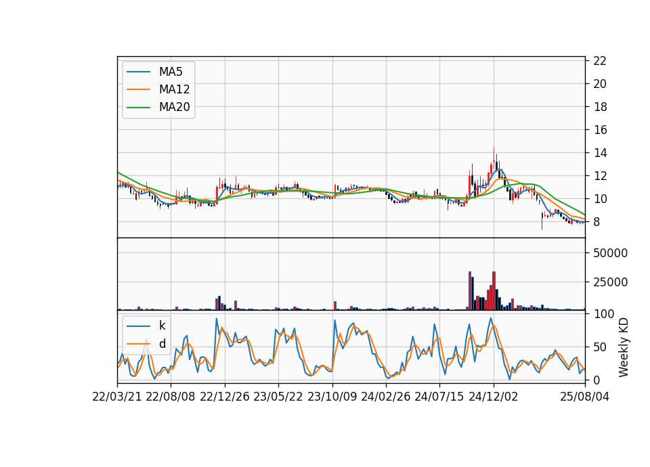Click the 24/12/02 date tick label
This screenshot has width=650, height=467.
coord(494,397)
